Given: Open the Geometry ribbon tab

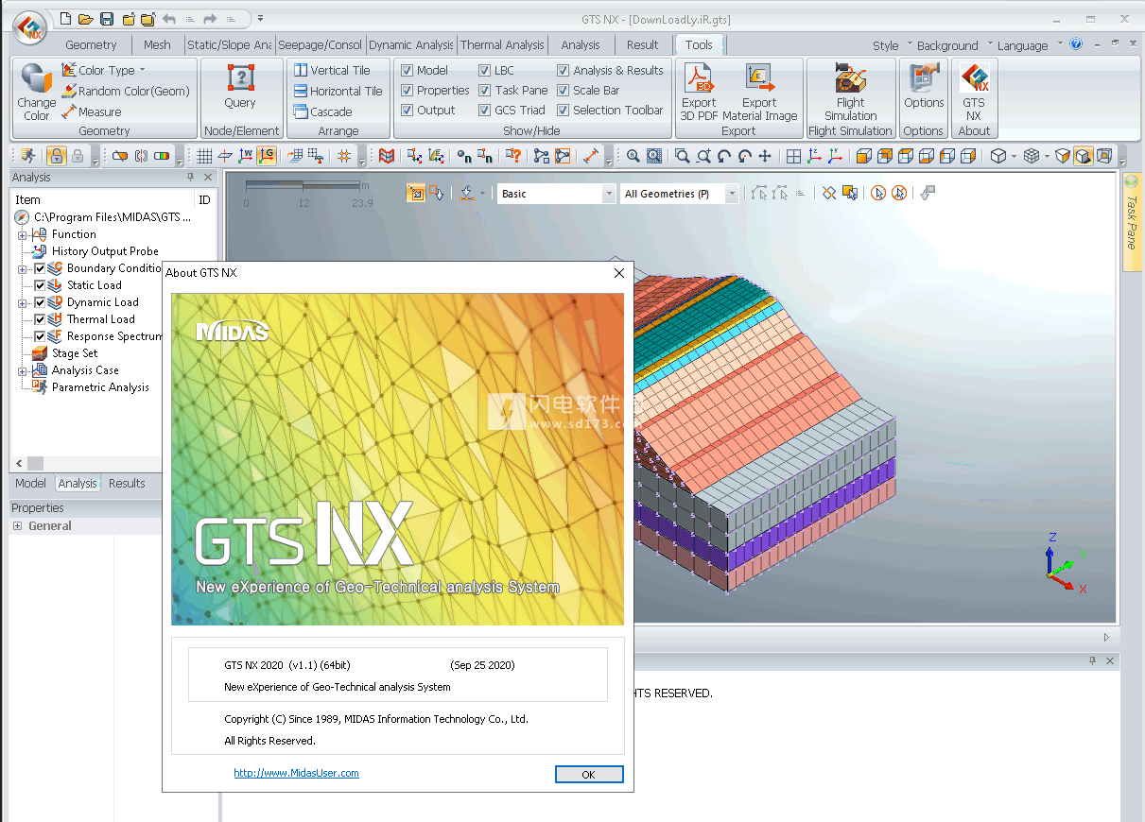Looking at the screenshot, I should pos(91,44).
